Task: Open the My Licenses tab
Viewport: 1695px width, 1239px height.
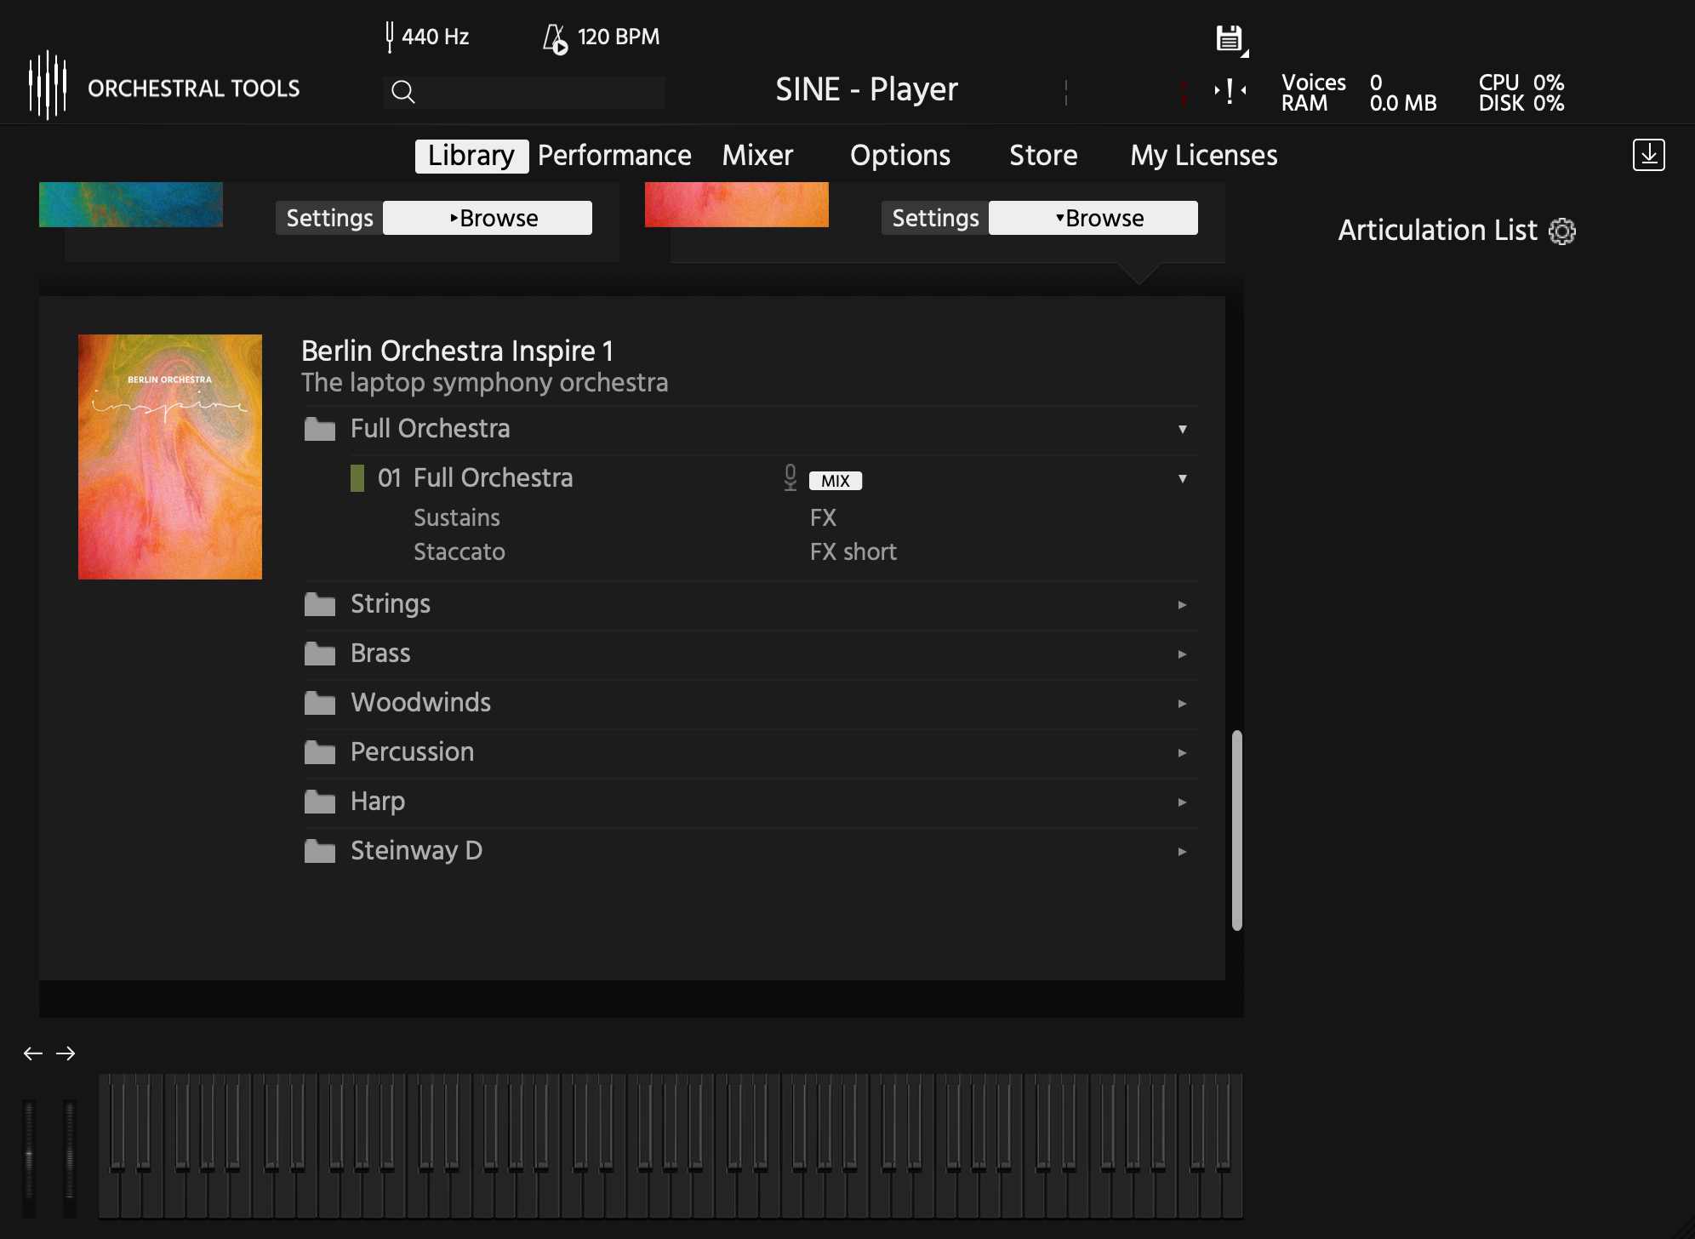Action: [x=1203, y=156]
